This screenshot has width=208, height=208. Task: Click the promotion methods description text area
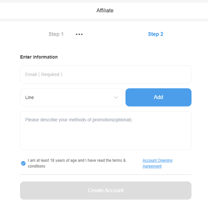tap(106, 131)
